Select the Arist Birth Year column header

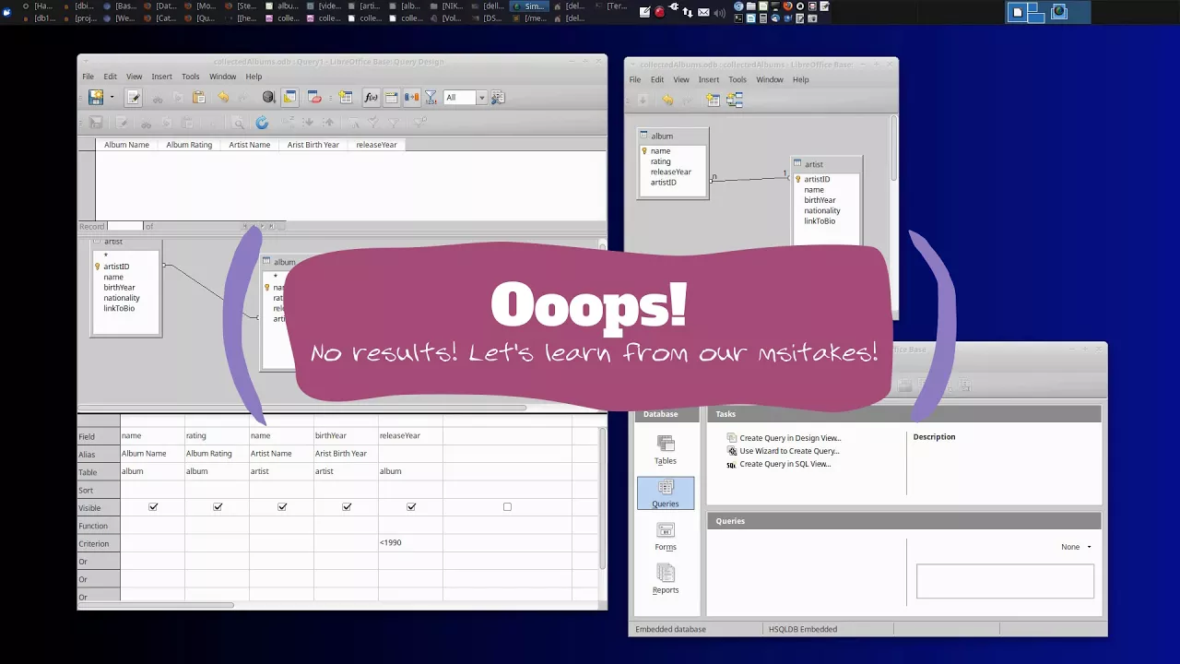pos(313,145)
